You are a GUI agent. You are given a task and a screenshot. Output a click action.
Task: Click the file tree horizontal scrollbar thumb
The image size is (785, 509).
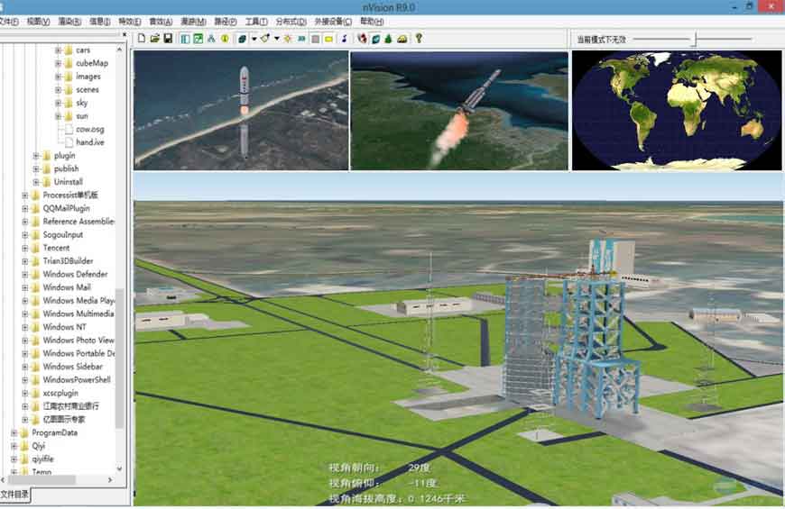[x=42, y=479]
